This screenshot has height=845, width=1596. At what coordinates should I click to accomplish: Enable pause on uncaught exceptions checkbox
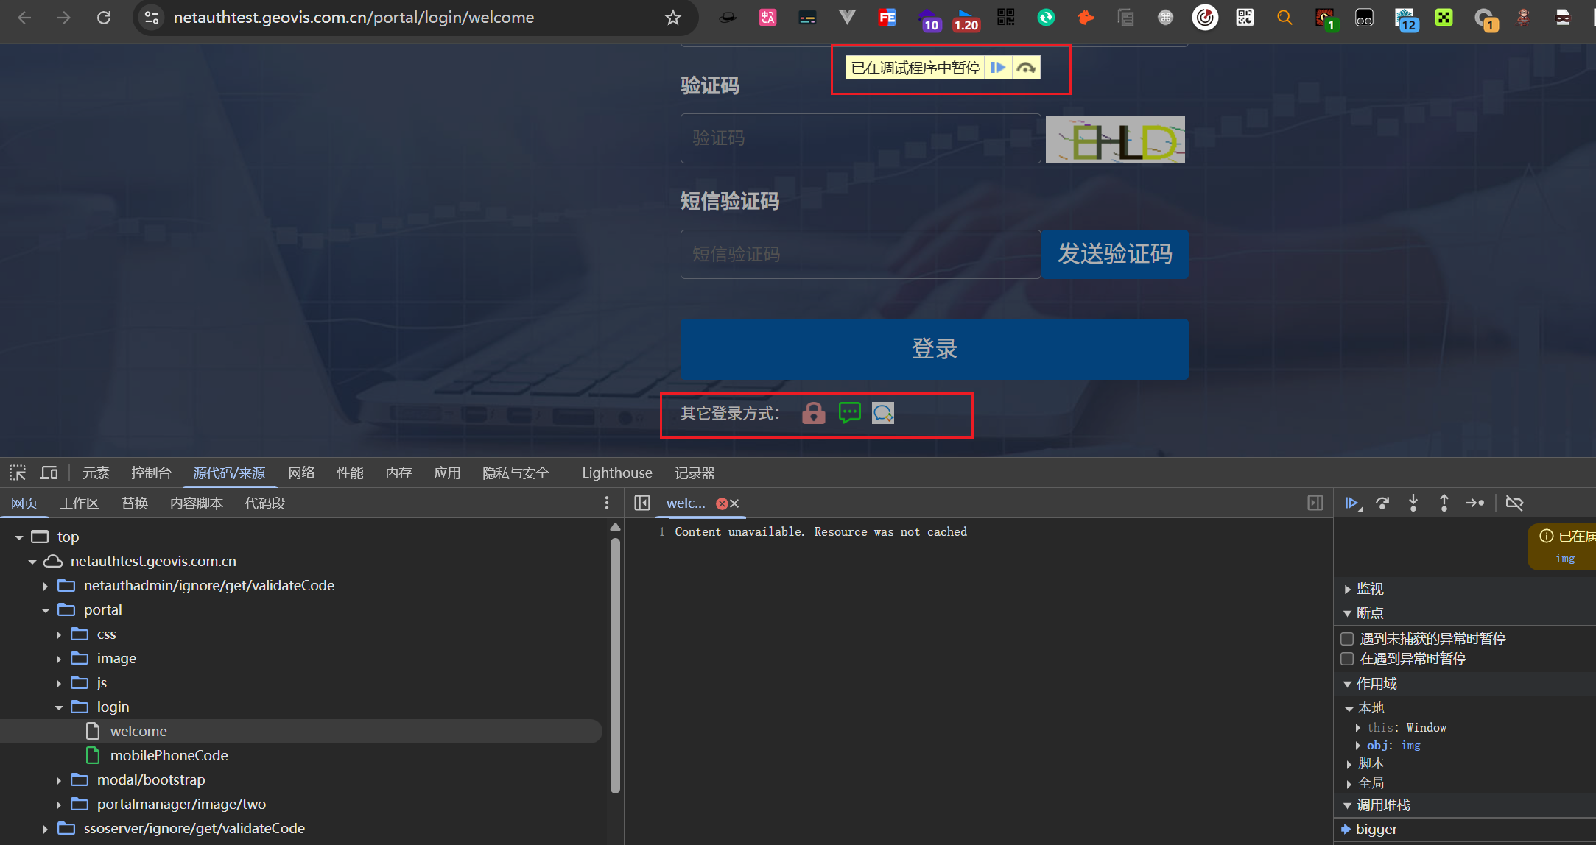point(1347,639)
